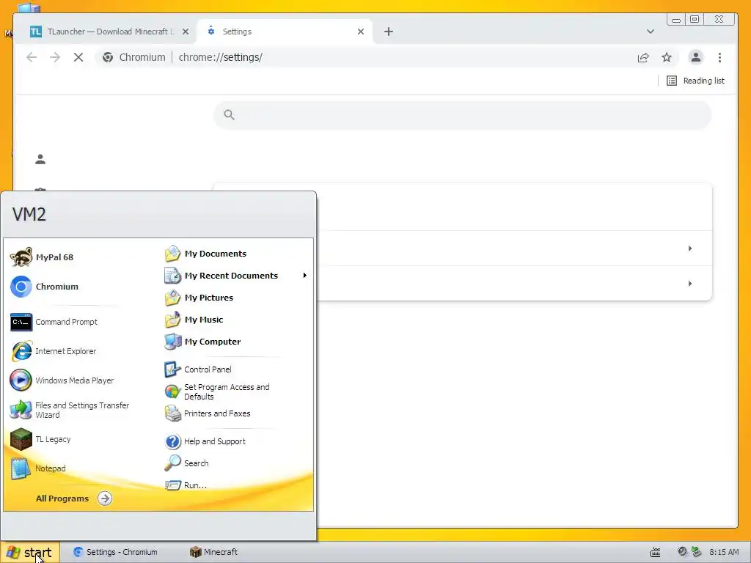
Task: Open My Music folder
Action: coord(194,320)
